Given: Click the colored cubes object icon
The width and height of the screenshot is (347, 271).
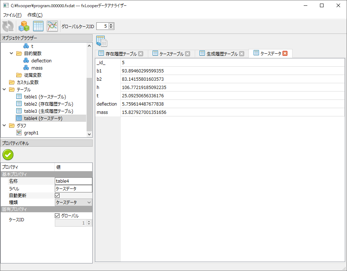Looking at the screenshot, I should (x=24, y=26).
